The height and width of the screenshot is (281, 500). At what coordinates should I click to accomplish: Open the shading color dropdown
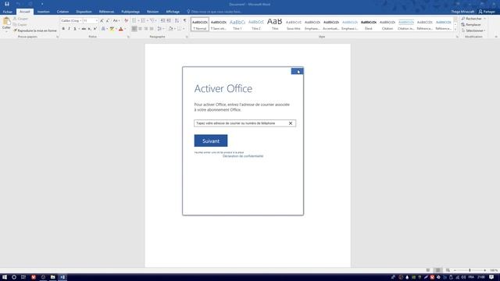click(x=175, y=29)
